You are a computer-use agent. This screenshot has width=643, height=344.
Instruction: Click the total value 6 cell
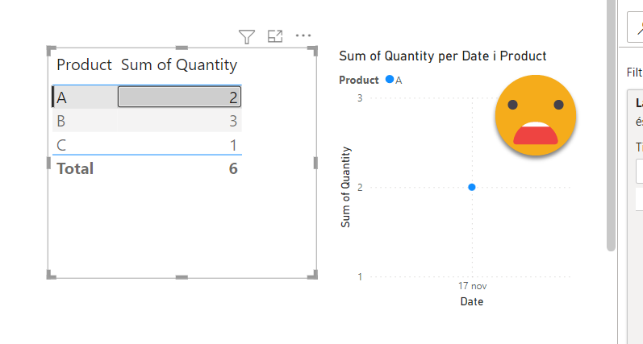pyautogui.click(x=232, y=168)
